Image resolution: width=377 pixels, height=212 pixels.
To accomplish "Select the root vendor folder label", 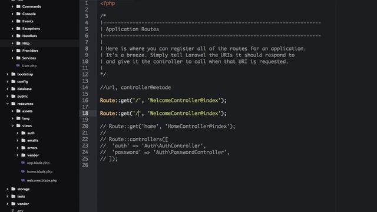I will coord(23,204).
